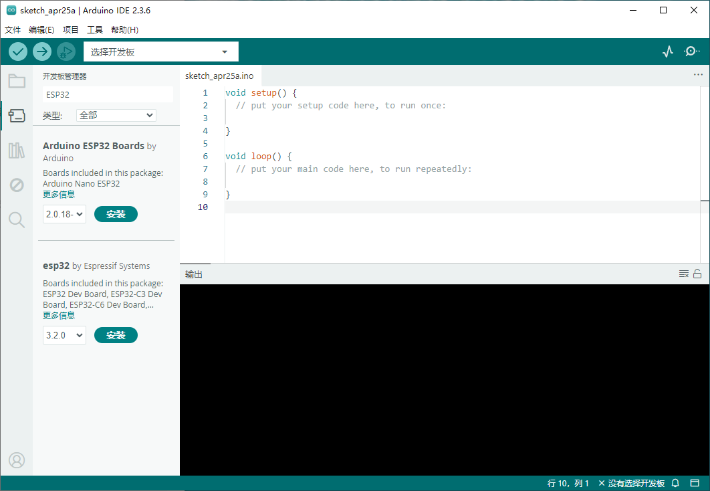Open the Library Manager sidebar icon
The height and width of the screenshot is (491, 710).
pos(17,150)
